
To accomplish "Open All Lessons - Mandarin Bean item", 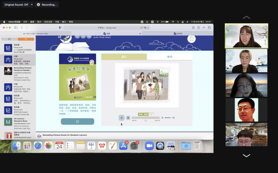I will pyautogui.click(x=18, y=123).
